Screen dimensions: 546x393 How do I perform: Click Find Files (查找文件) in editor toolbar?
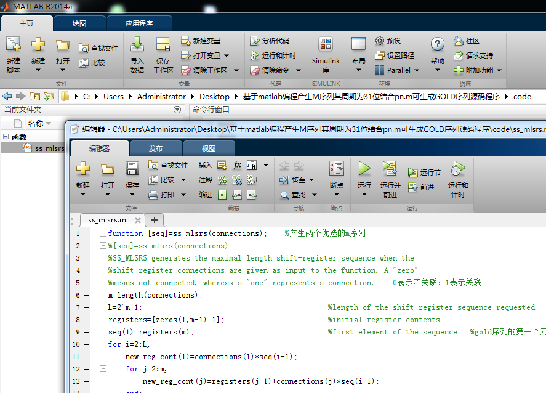[x=168, y=165]
